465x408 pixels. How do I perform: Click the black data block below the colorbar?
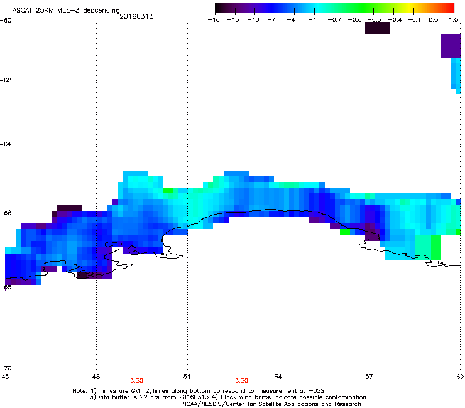[378, 28]
